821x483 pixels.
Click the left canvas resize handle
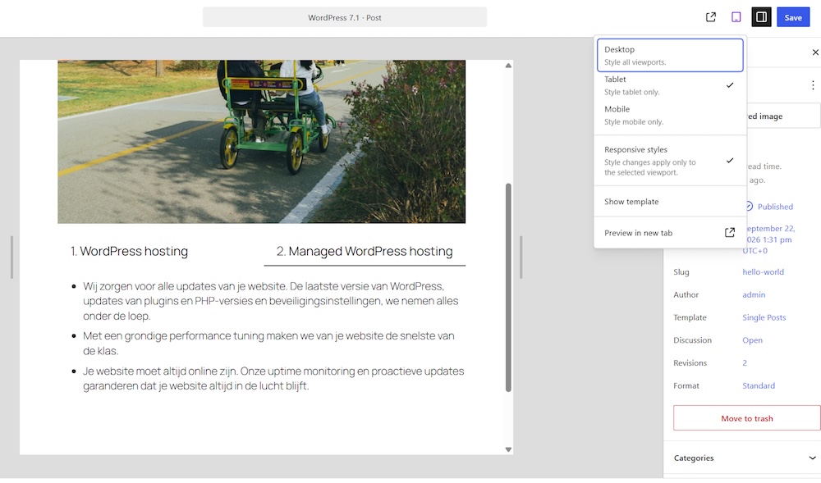pos(11,257)
